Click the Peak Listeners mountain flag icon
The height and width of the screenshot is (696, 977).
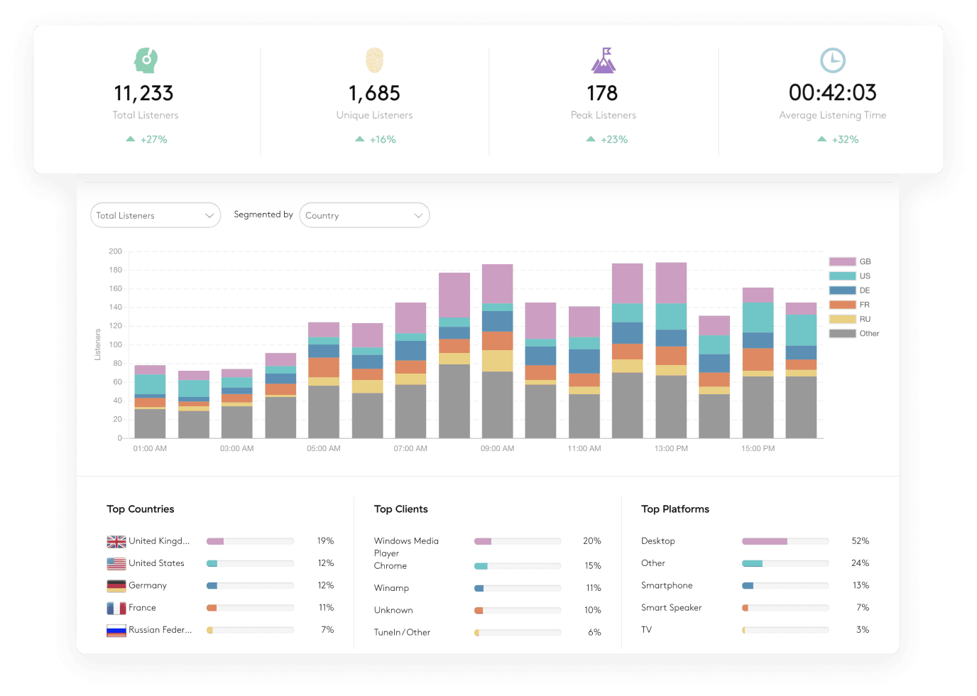click(x=602, y=61)
